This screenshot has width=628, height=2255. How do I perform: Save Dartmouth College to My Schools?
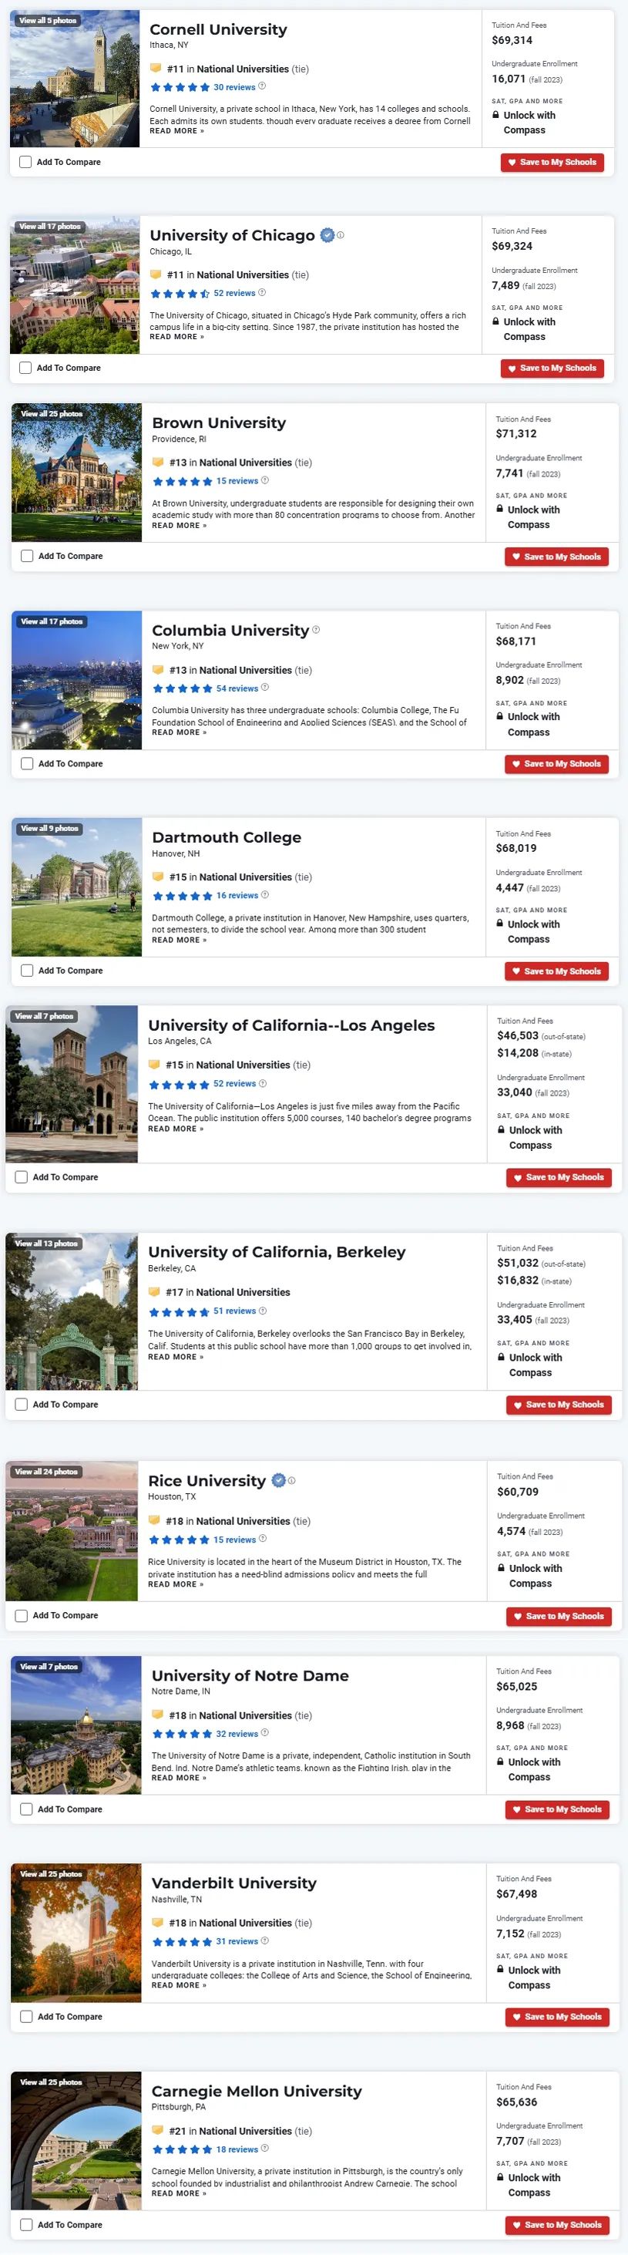(x=556, y=971)
